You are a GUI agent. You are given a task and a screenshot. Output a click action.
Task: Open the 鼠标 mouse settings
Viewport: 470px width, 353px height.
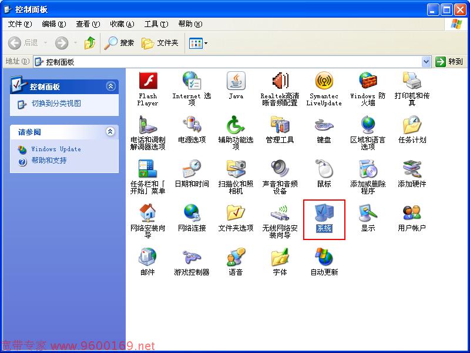click(324, 174)
